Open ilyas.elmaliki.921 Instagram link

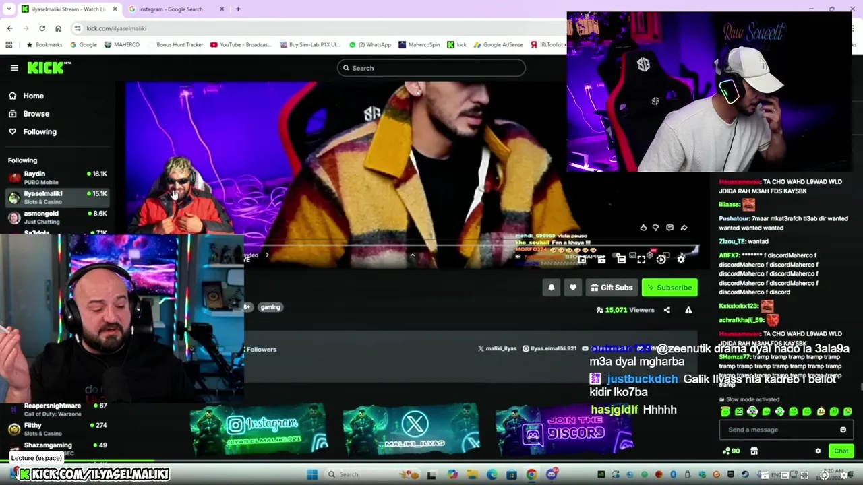549,348
